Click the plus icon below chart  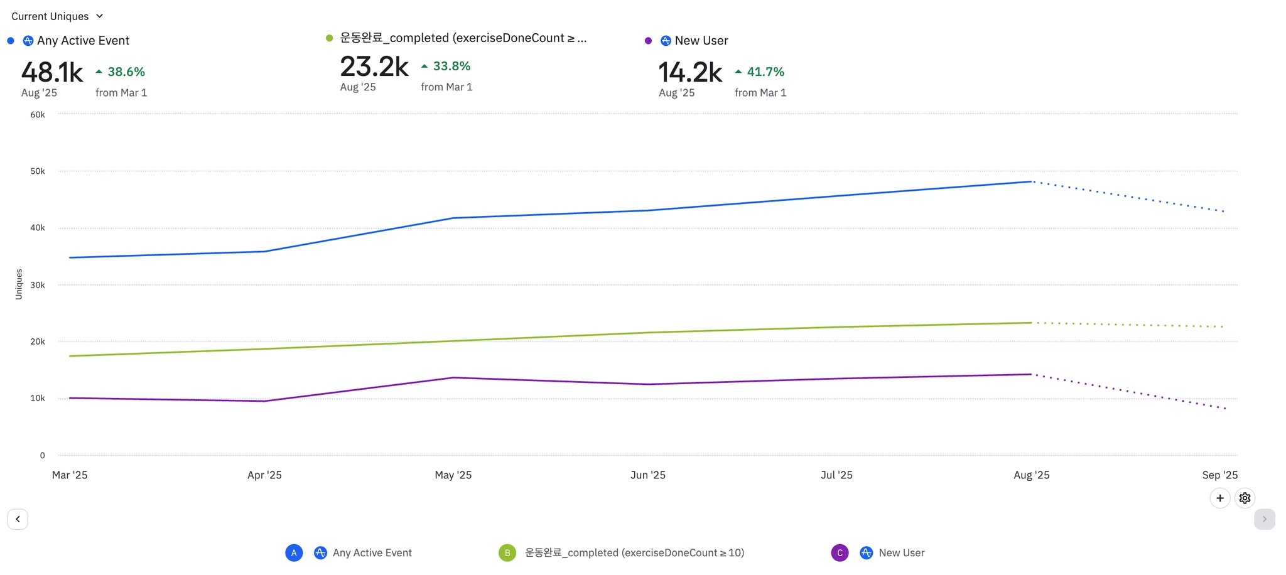1219,498
